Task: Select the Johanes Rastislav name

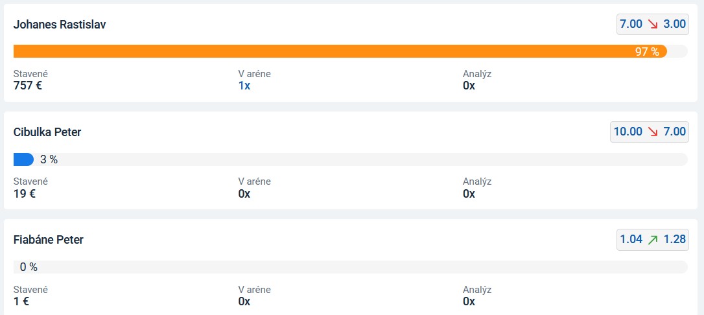Action: pyautogui.click(x=60, y=25)
